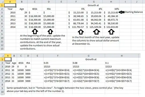Select row header 11
Viewport: 145px width, 97px height.
(x=2, y=41)
